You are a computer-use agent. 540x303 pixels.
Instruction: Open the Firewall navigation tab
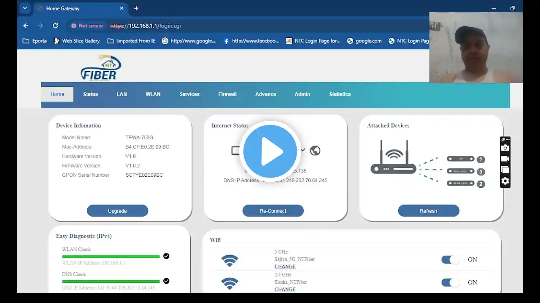pos(227,94)
